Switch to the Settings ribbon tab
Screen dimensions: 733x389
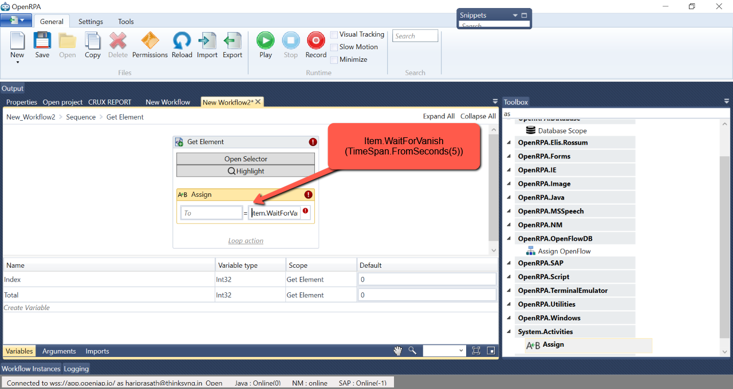coord(90,22)
